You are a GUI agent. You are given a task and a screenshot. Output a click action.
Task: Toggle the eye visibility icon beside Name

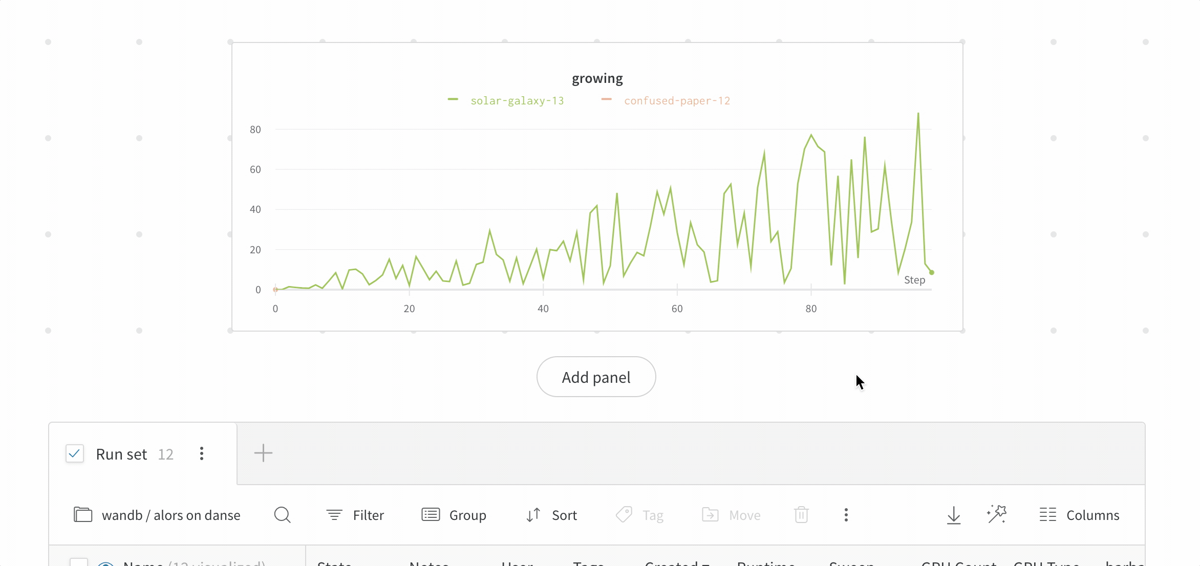[105, 563]
